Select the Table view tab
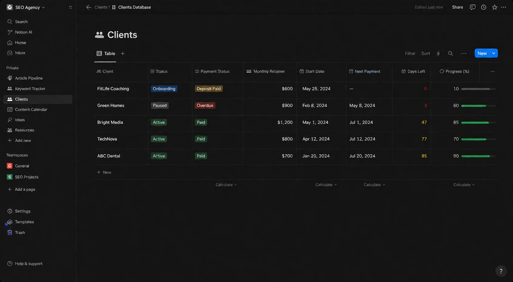The width and height of the screenshot is (513, 282). point(106,54)
